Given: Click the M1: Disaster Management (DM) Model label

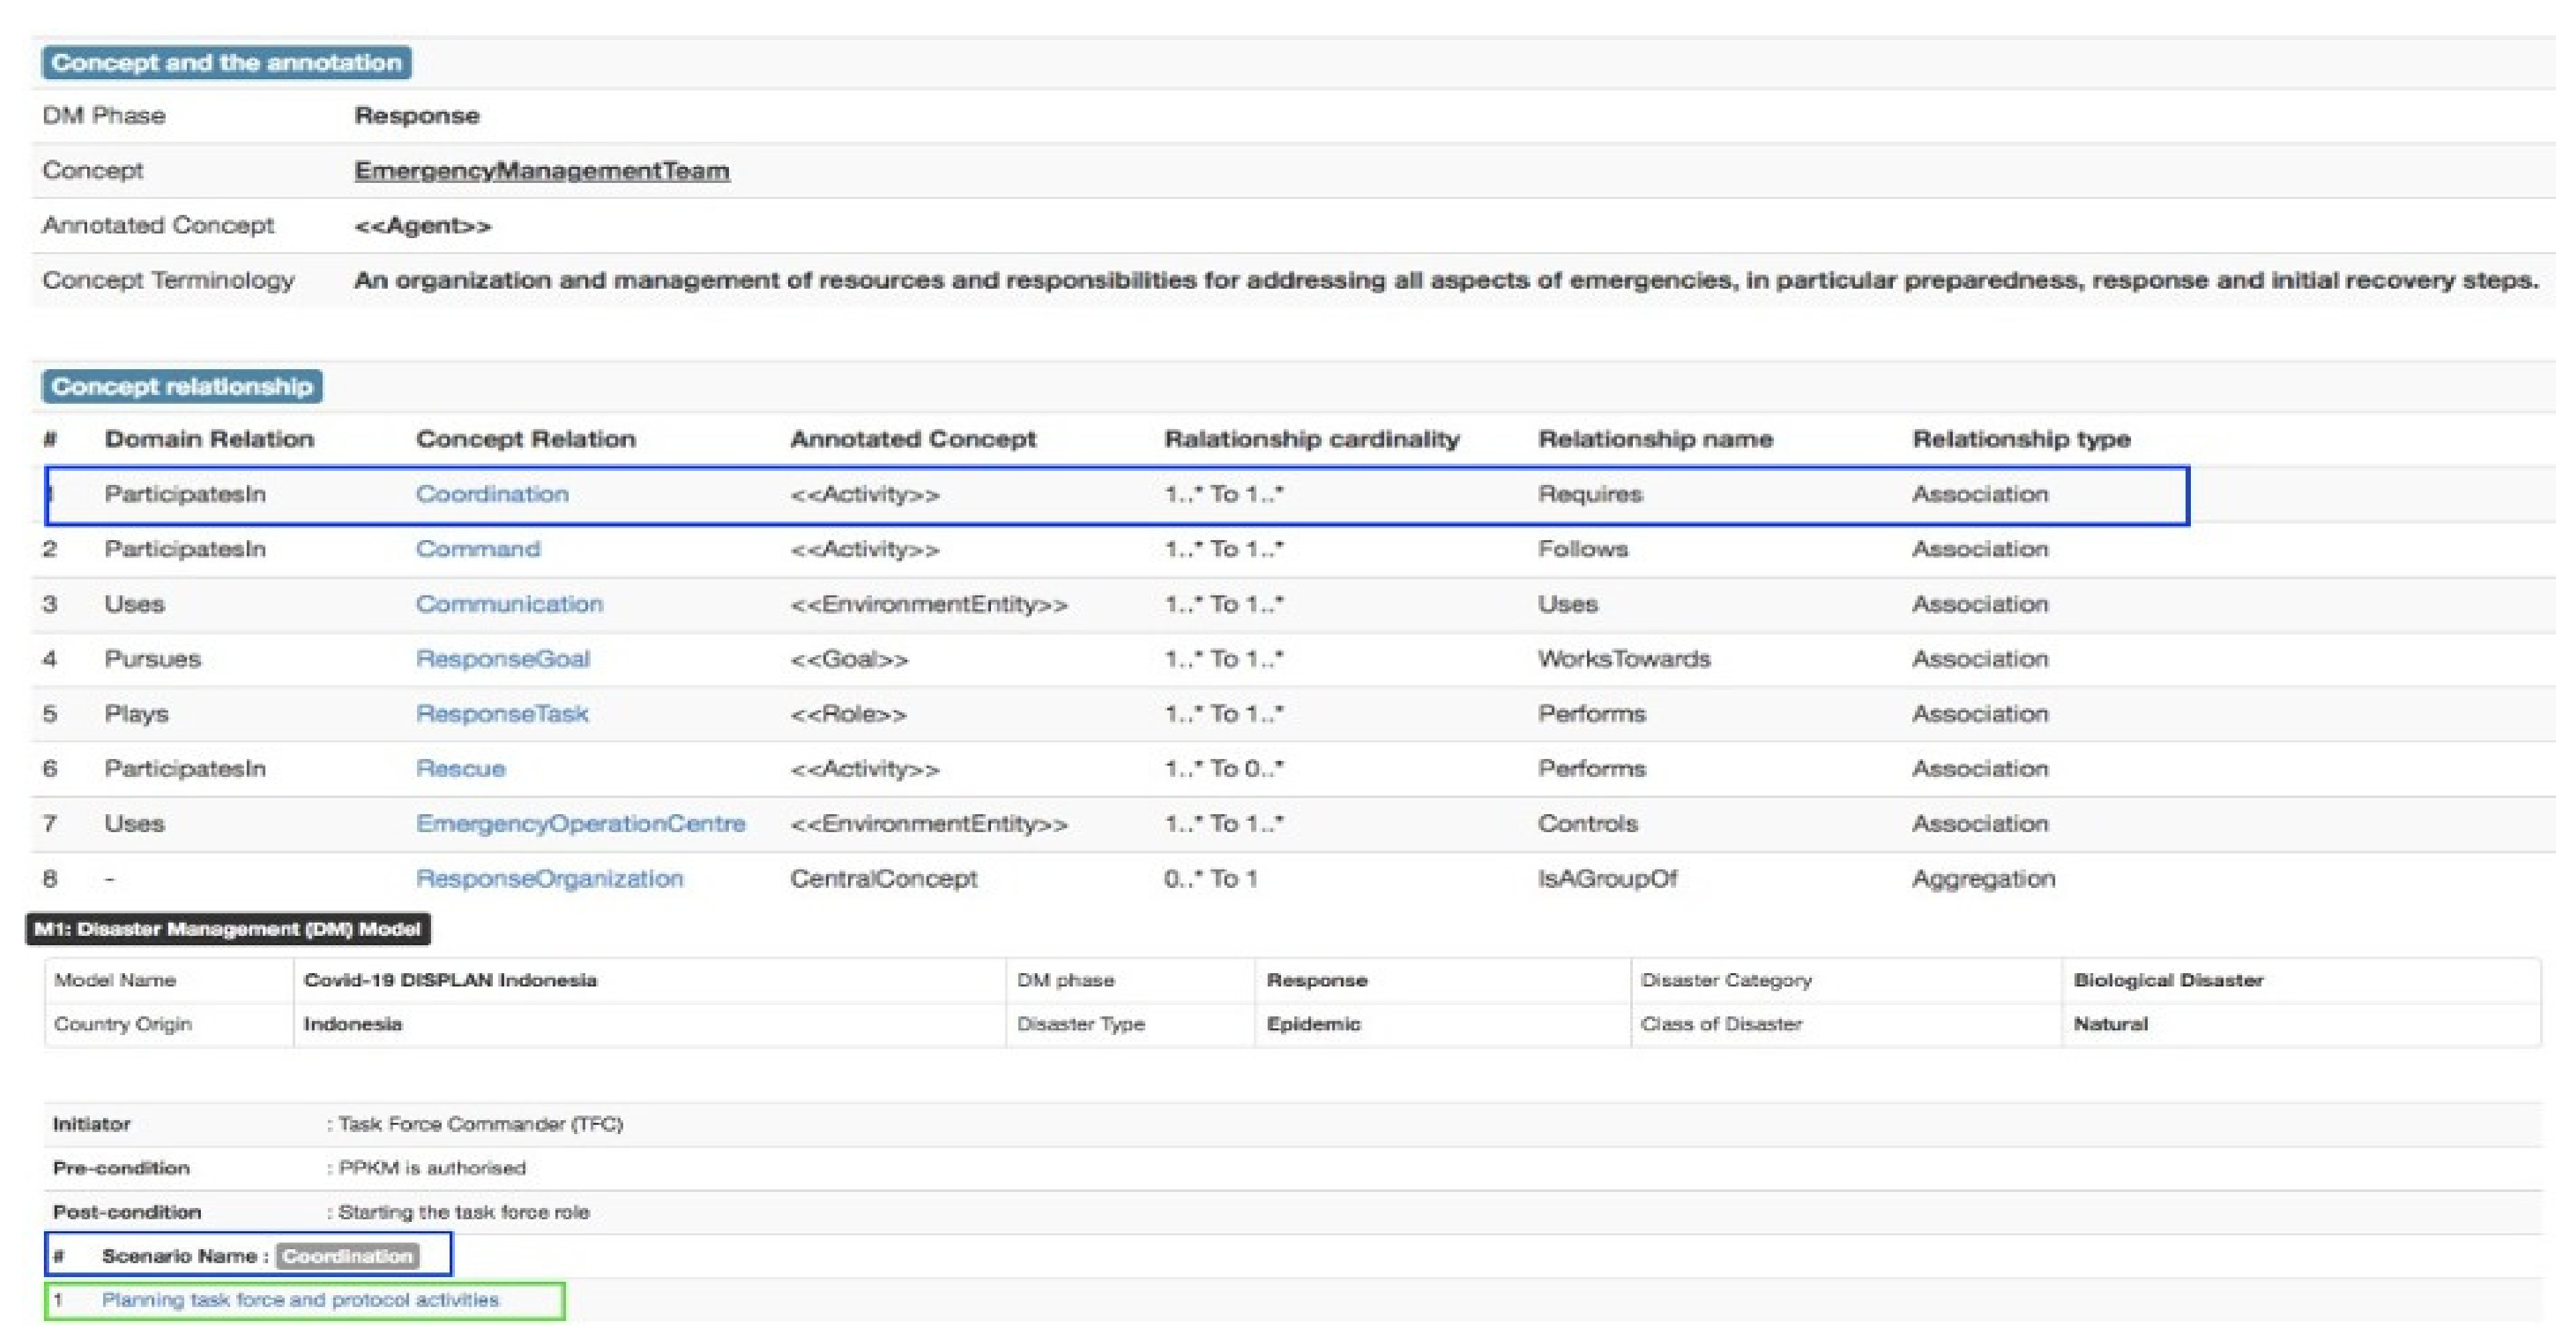Looking at the screenshot, I should click(227, 929).
